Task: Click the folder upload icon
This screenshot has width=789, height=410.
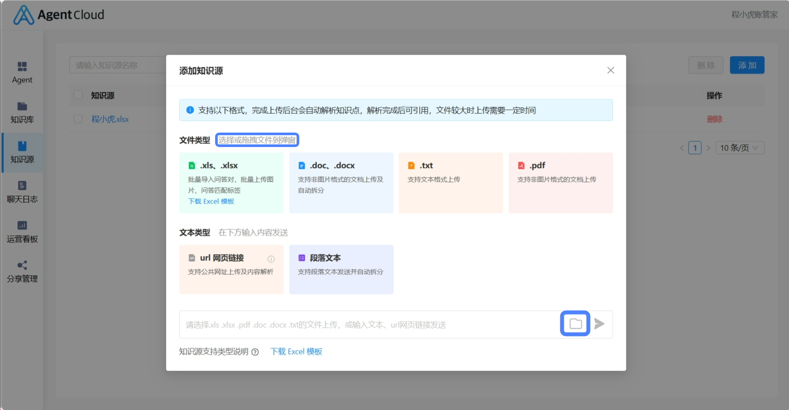Action: [x=575, y=324]
